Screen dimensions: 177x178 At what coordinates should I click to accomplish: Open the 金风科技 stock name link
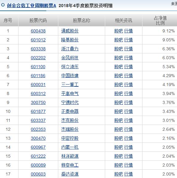coord(70,58)
